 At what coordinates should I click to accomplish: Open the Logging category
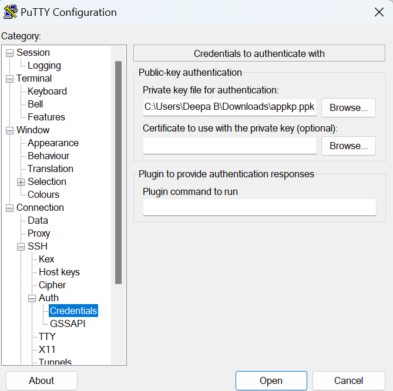44,66
